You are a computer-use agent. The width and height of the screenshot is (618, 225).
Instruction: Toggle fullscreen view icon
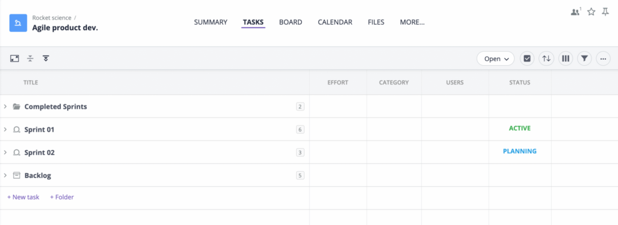point(14,59)
